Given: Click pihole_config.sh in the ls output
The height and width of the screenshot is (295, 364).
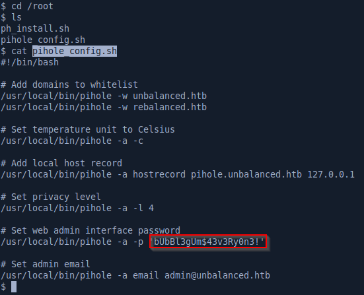Looking at the screenshot, I should (43, 40).
